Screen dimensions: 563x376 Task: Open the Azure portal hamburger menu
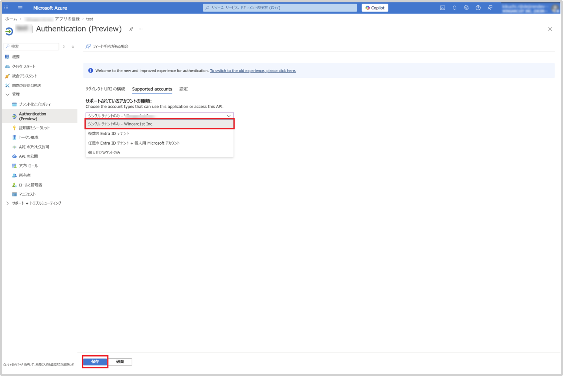pos(20,8)
